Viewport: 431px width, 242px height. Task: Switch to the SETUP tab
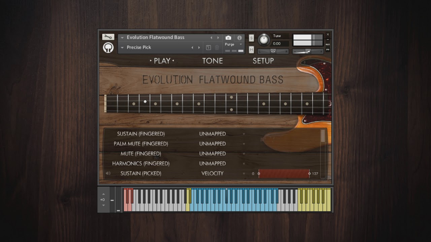[x=263, y=61]
